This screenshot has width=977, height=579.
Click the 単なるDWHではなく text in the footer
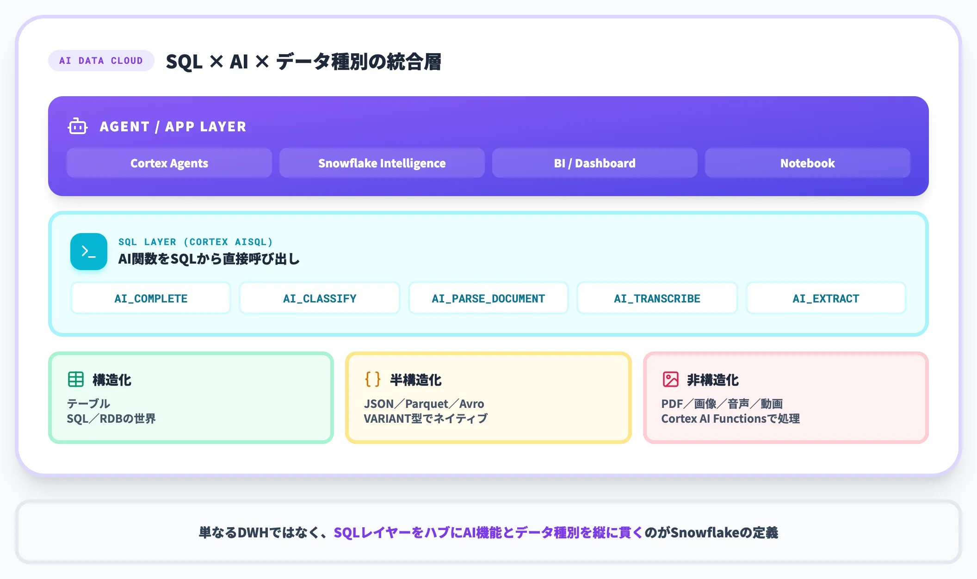click(260, 533)
